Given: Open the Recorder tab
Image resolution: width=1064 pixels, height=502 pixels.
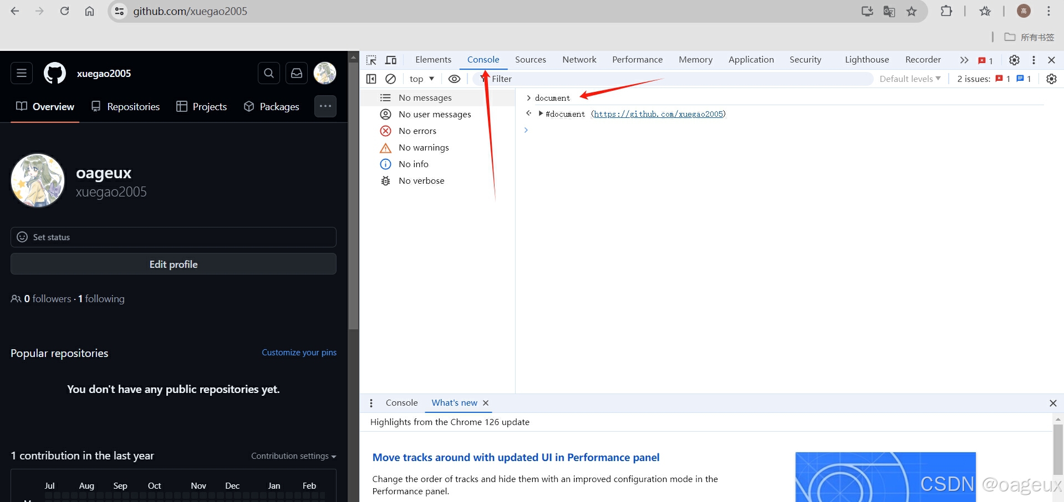Looking at the screenshot, I should click(x=923, y=60).
